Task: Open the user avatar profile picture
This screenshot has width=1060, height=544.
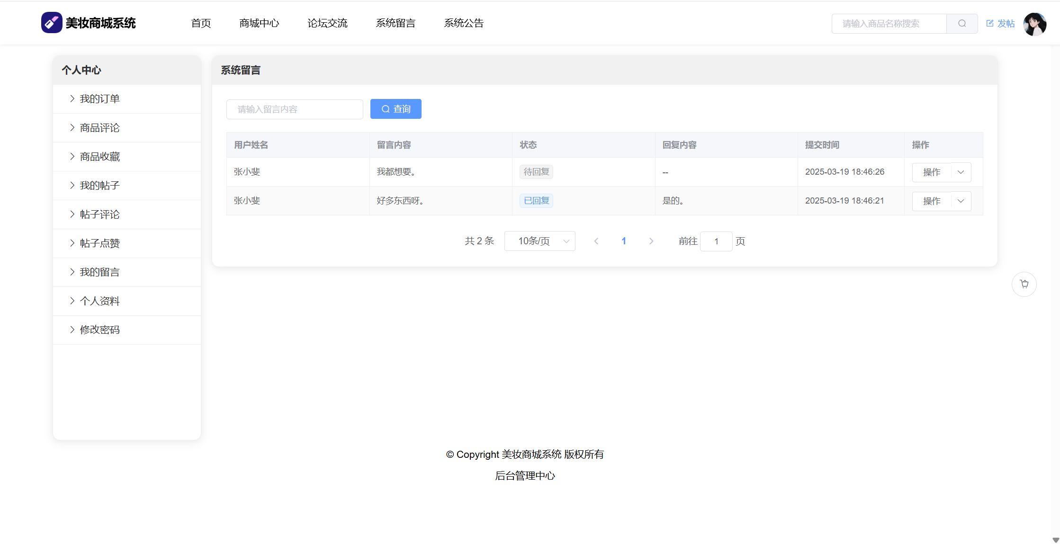Action: point(1034,24)
